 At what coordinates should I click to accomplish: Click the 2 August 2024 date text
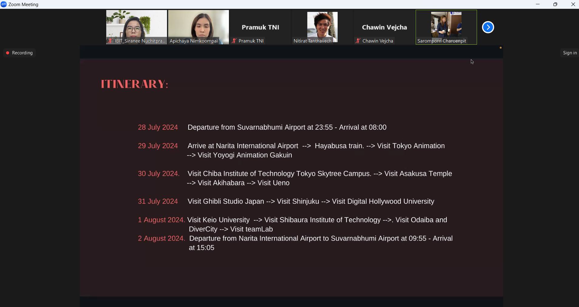tap(161, 239)
